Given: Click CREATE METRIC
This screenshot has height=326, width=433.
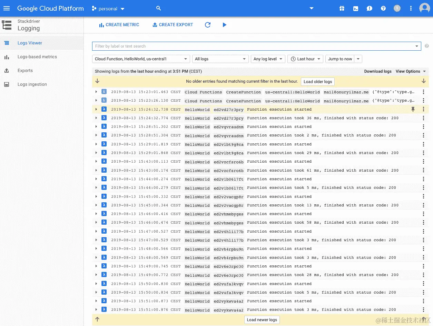Looking at the screenshot, I should pyautogui.click(x=119, y=25).
